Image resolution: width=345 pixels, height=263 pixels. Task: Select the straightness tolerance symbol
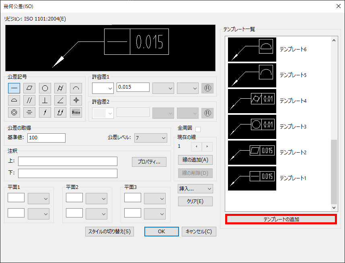pyautogui.click(x=14, y=88)
